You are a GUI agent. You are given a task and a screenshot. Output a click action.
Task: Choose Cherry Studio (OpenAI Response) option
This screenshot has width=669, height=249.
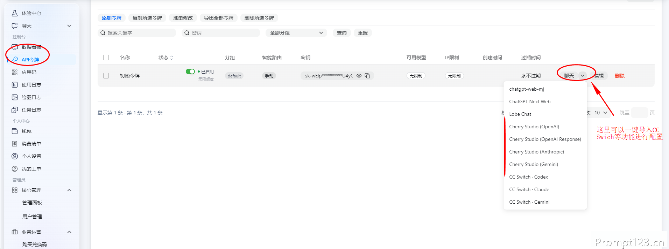point(545,139)
